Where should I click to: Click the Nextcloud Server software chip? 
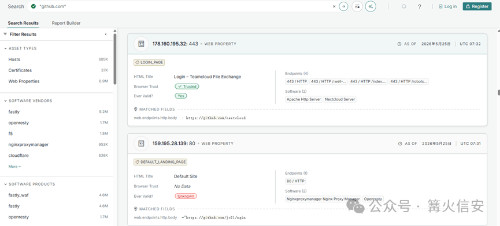340,100
